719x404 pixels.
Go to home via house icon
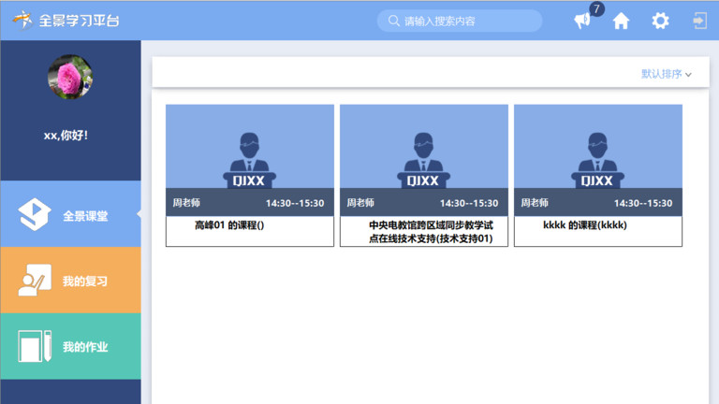(x=621, y=21)
